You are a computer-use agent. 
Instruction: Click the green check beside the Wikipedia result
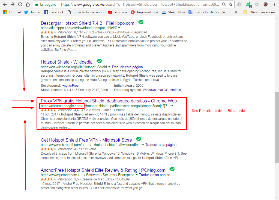[x=99, y=61]
